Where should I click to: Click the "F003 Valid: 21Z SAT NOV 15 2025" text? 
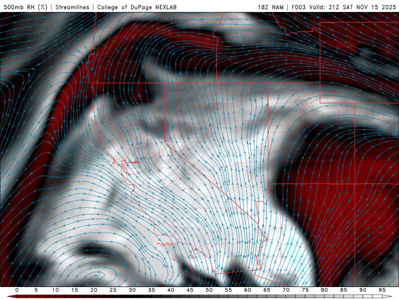tap(344, 7)
